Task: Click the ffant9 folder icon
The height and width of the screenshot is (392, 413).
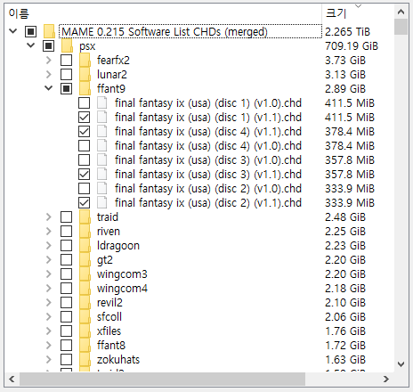Action: tap(85, 88)
